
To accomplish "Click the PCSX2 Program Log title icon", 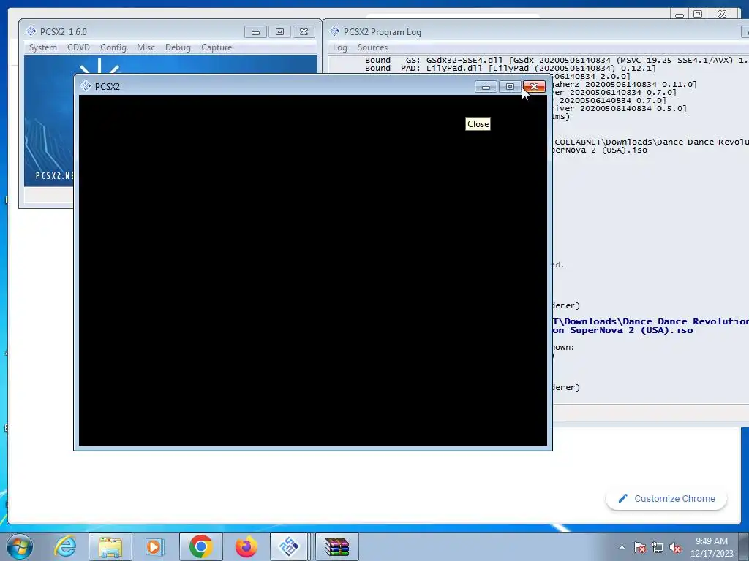I will click(334, 31).
